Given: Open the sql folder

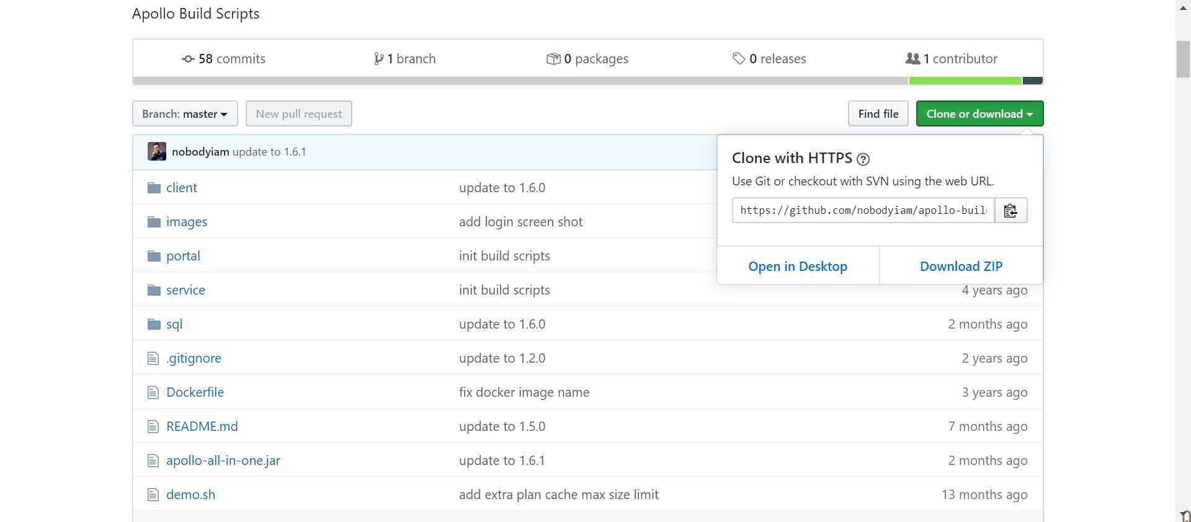Looking at the screenshot, I should pyautogui.click(x=174, y=324).
